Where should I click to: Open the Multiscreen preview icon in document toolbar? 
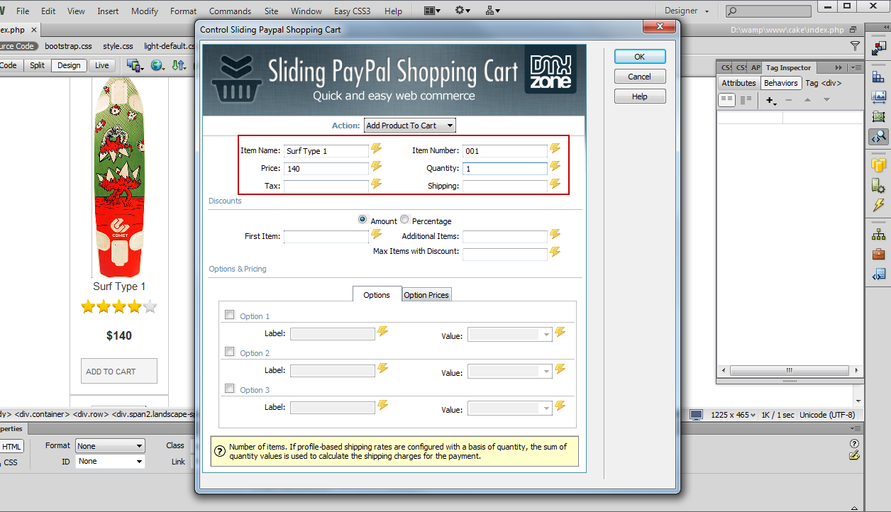(135, 65)
